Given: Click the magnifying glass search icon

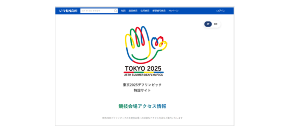Looking at the screenshot, I should 116,11.
